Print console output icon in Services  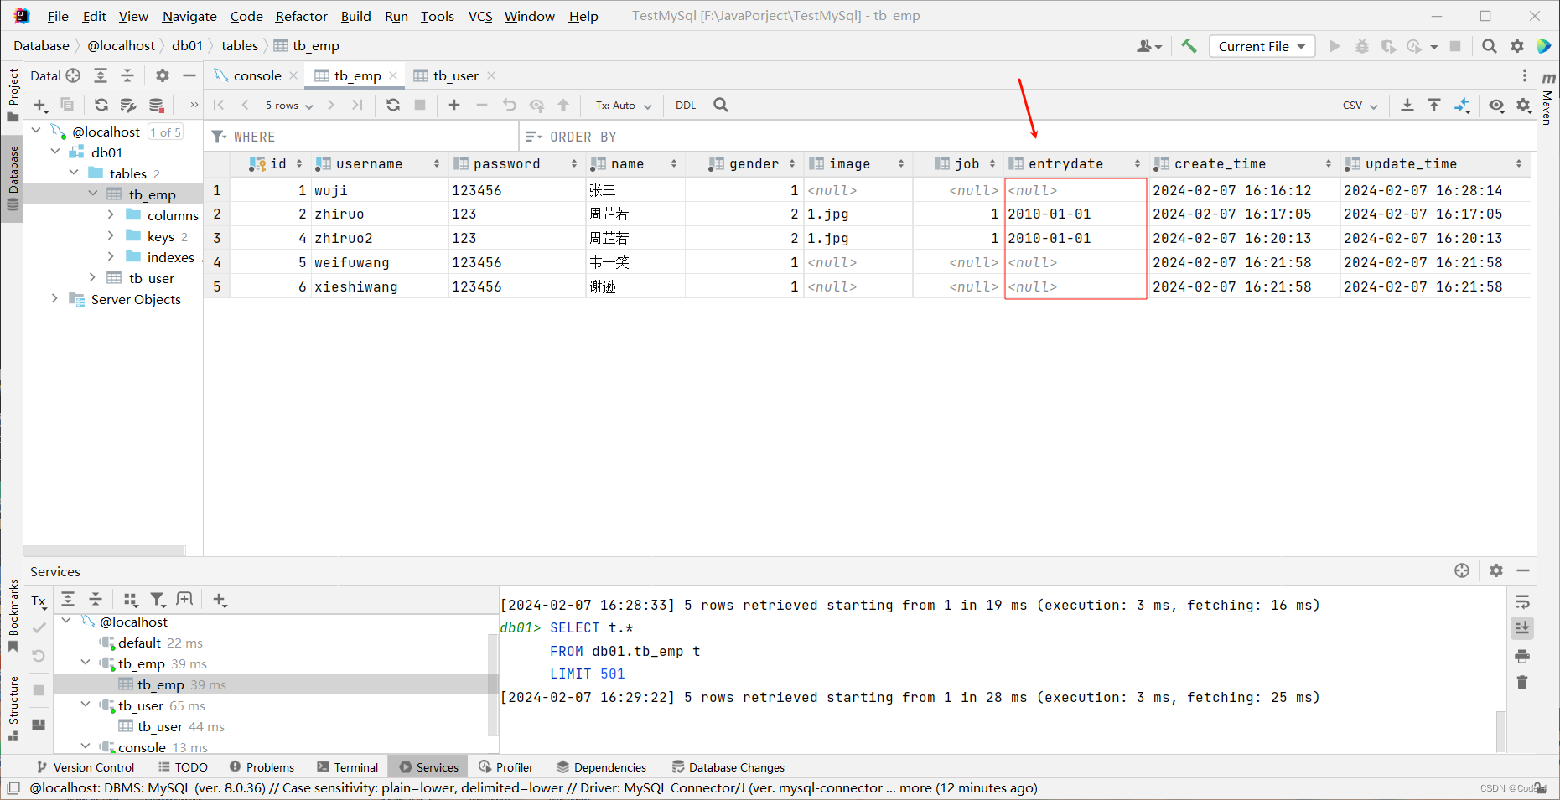click(1522, 656)
